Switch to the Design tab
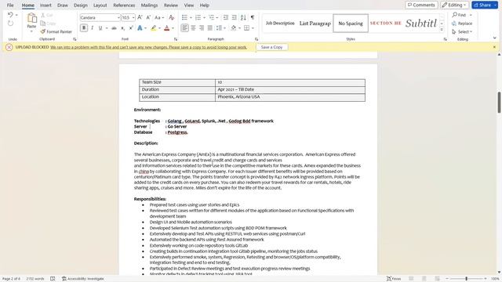 [80, 5]
